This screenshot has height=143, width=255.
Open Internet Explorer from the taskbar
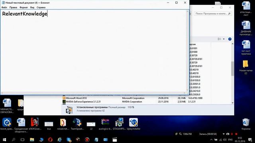point(59,139)
